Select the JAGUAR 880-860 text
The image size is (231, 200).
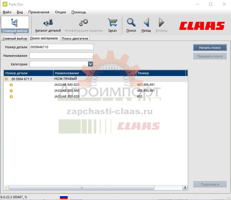coord(67,91)
